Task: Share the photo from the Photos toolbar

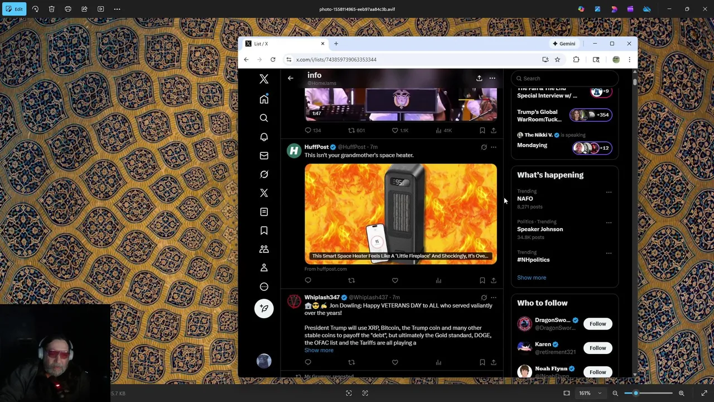Action: (84, 9)
